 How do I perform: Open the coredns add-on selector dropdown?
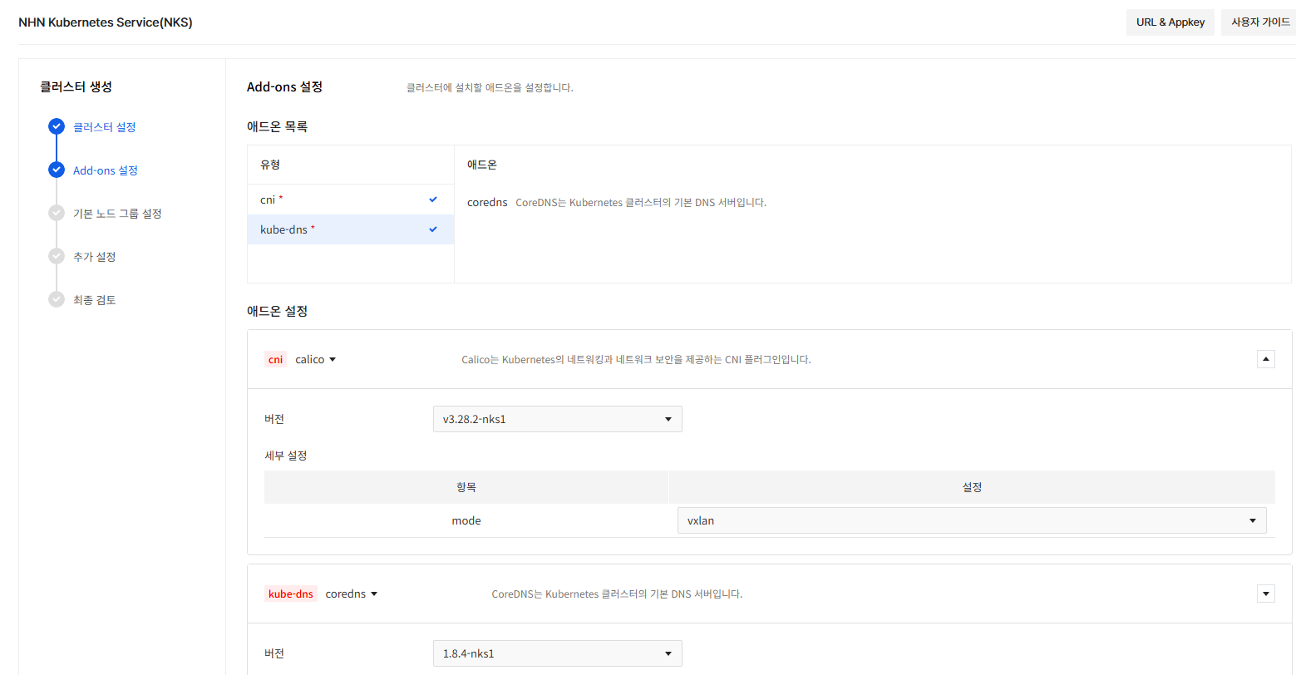coord(351,594)
